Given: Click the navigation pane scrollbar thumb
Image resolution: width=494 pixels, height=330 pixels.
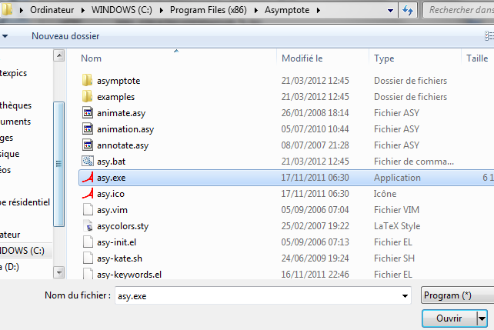Looking at the screenshot, I should pyautogui.click(x=59, y=164).
